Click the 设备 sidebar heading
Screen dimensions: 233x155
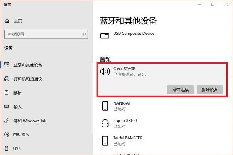(8, 48)
